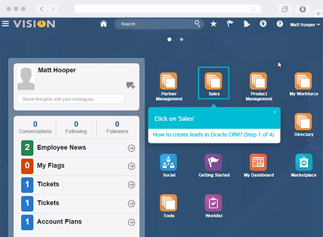Image resolution: width=323 pixels, height=237 pixels.
Task: Open the Conversations count
Action: [x=35, y=127]
